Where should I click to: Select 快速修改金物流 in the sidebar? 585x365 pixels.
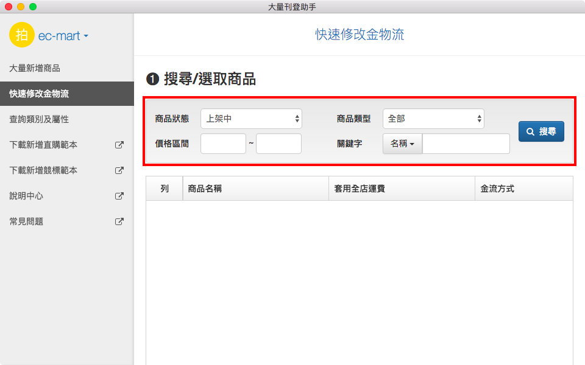click(x=39, y=94)
